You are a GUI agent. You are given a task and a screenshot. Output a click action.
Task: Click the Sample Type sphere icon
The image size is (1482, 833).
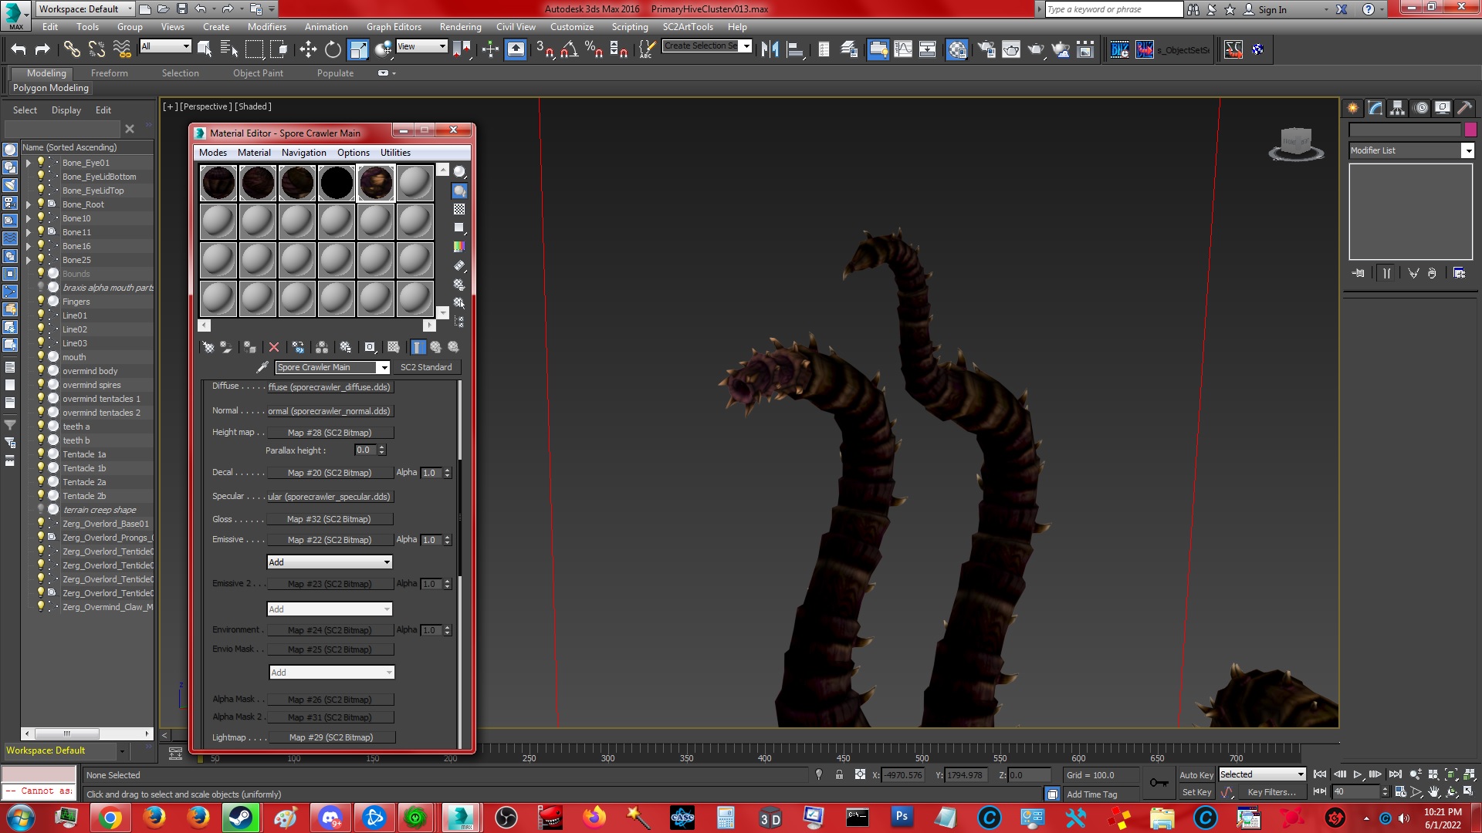click(x=459, y=171)
